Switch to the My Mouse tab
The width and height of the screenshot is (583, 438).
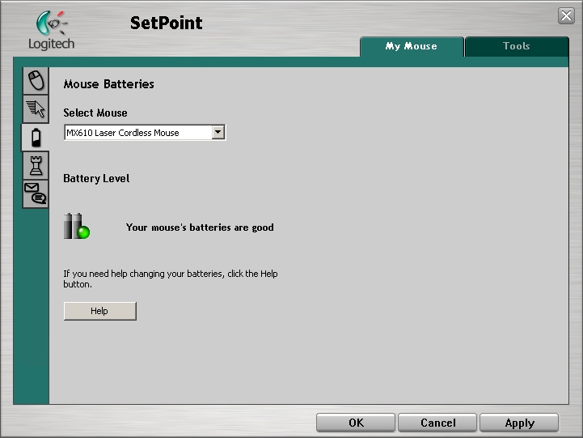point(411,47)
